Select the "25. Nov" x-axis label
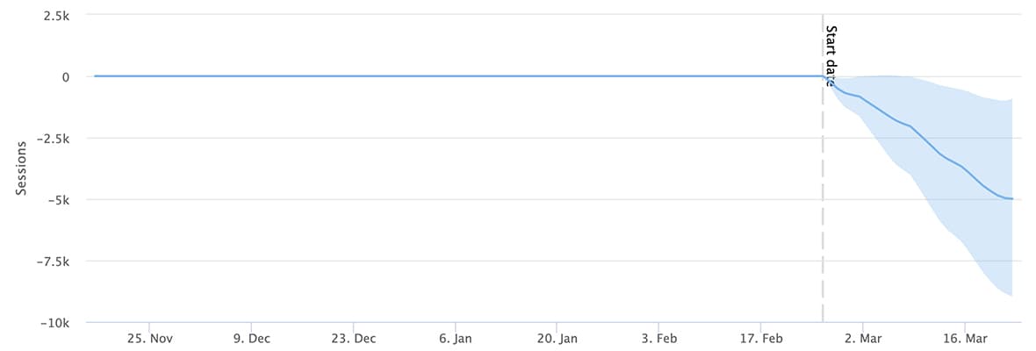Viewport: 1036px width, 351px height. click(149, 339)
